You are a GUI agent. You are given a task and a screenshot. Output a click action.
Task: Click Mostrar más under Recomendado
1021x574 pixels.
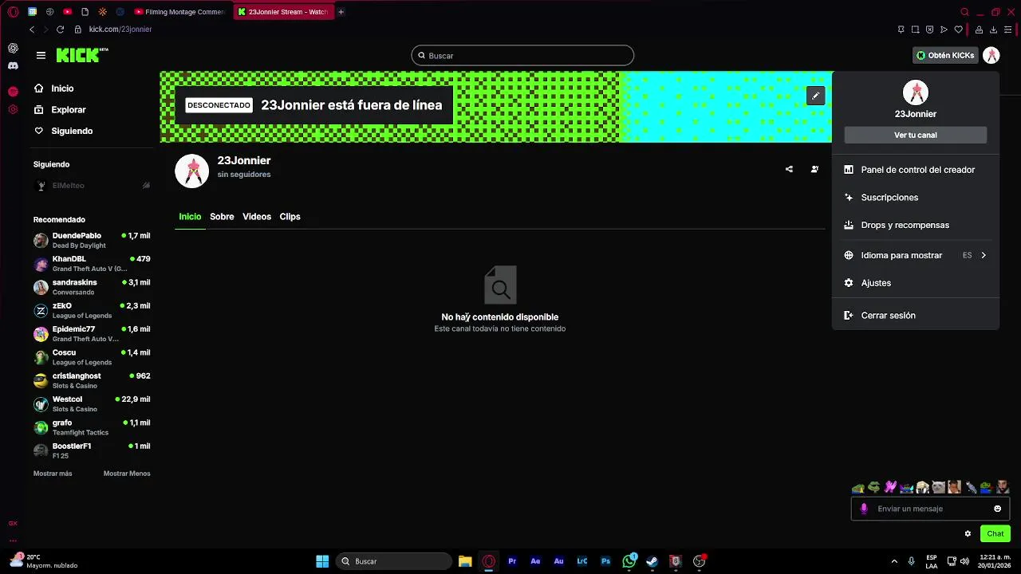click(x=53, y=474)
